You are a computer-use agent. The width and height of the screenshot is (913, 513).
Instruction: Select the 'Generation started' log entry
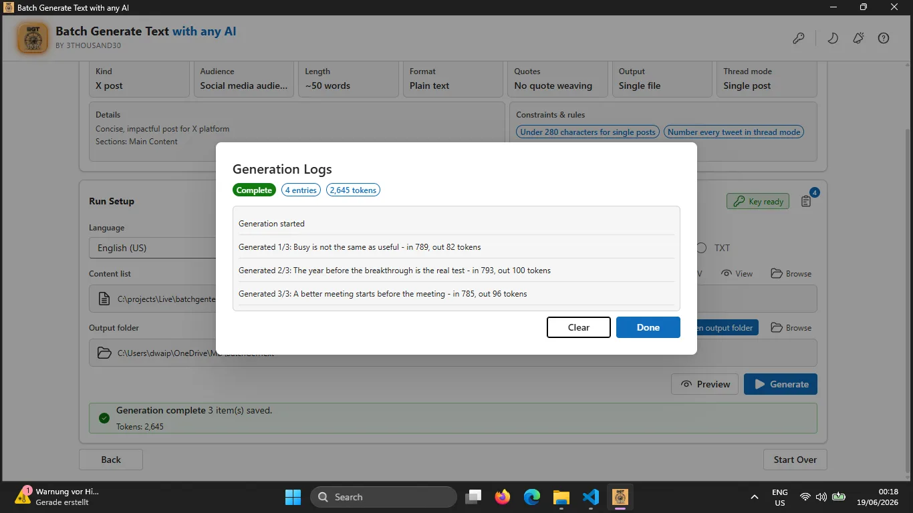tap(456, 224)
